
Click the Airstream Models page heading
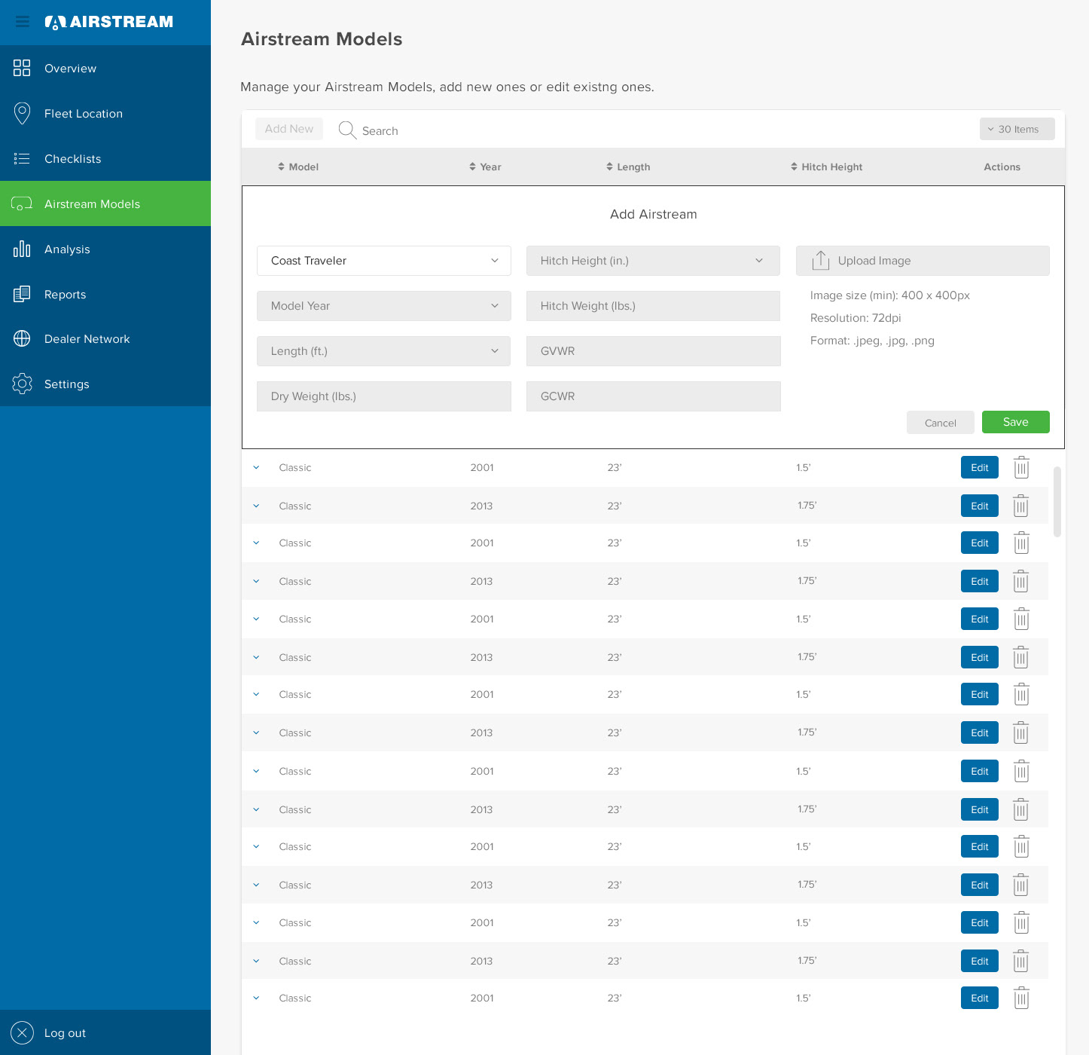tap(322, 39)
